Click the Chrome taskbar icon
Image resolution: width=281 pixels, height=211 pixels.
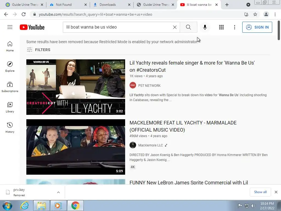[x=75, y=206]
